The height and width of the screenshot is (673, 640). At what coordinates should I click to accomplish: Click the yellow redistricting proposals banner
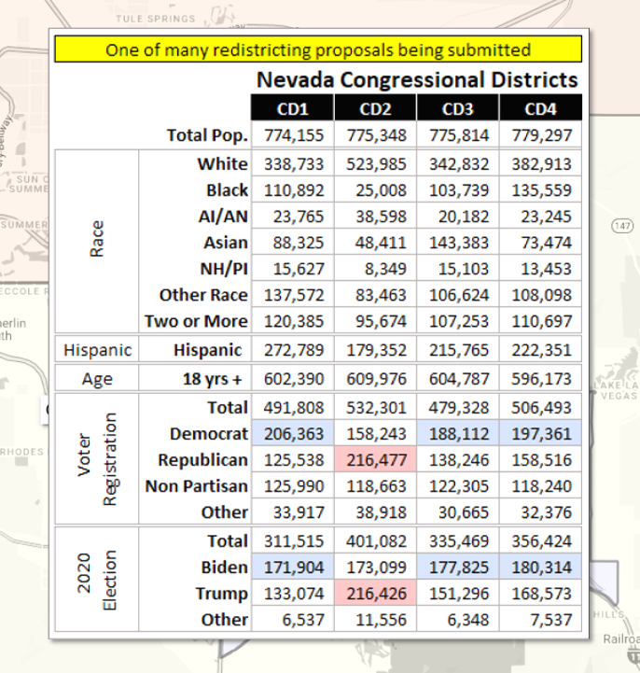coord(317,49)
